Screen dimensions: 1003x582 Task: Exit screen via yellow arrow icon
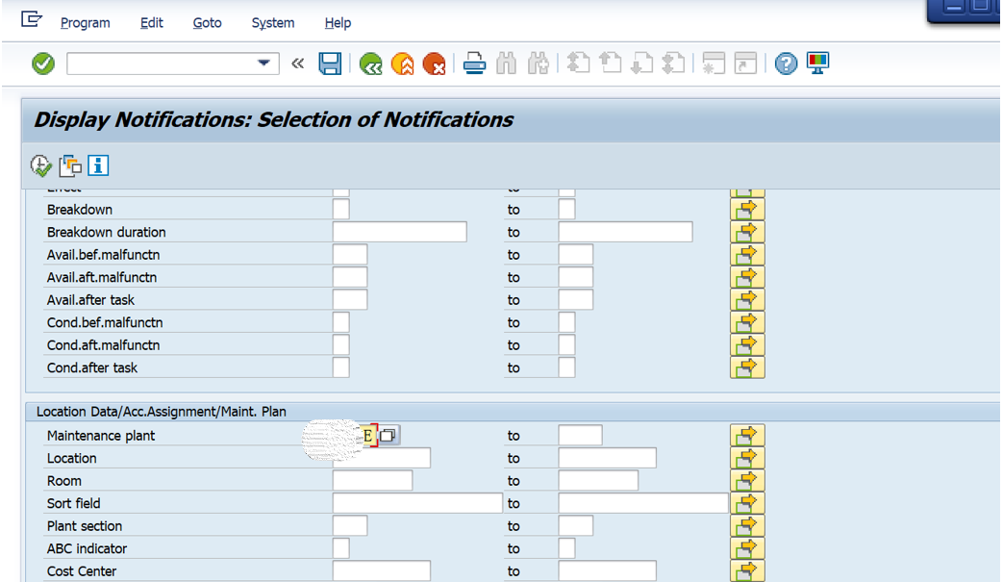point(402,63)
